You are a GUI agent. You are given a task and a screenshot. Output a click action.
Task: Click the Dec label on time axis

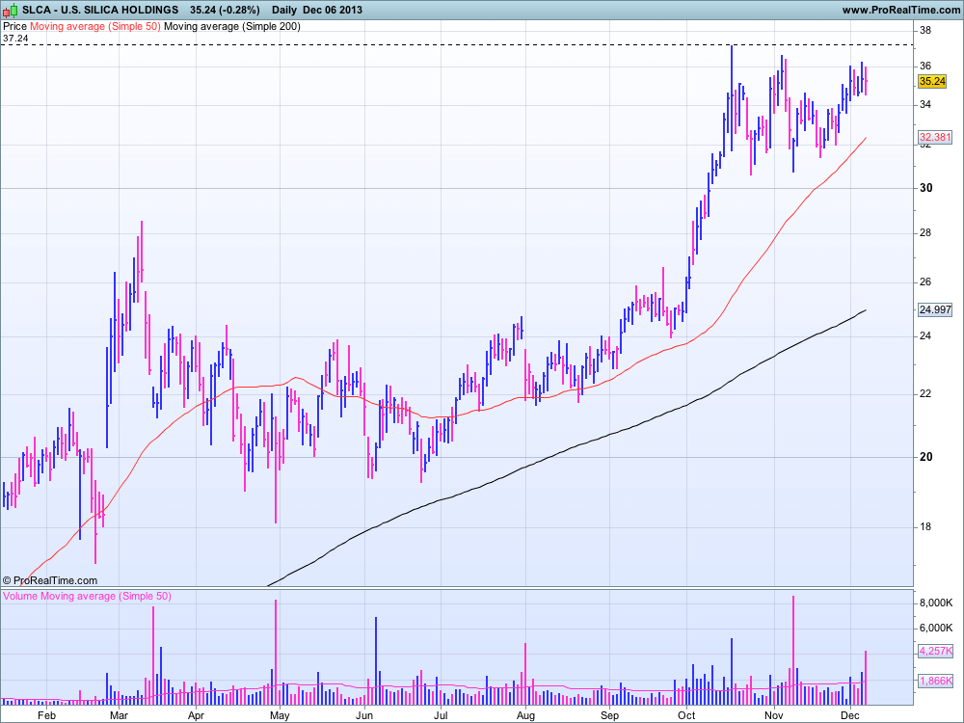[x=849, y=715]
